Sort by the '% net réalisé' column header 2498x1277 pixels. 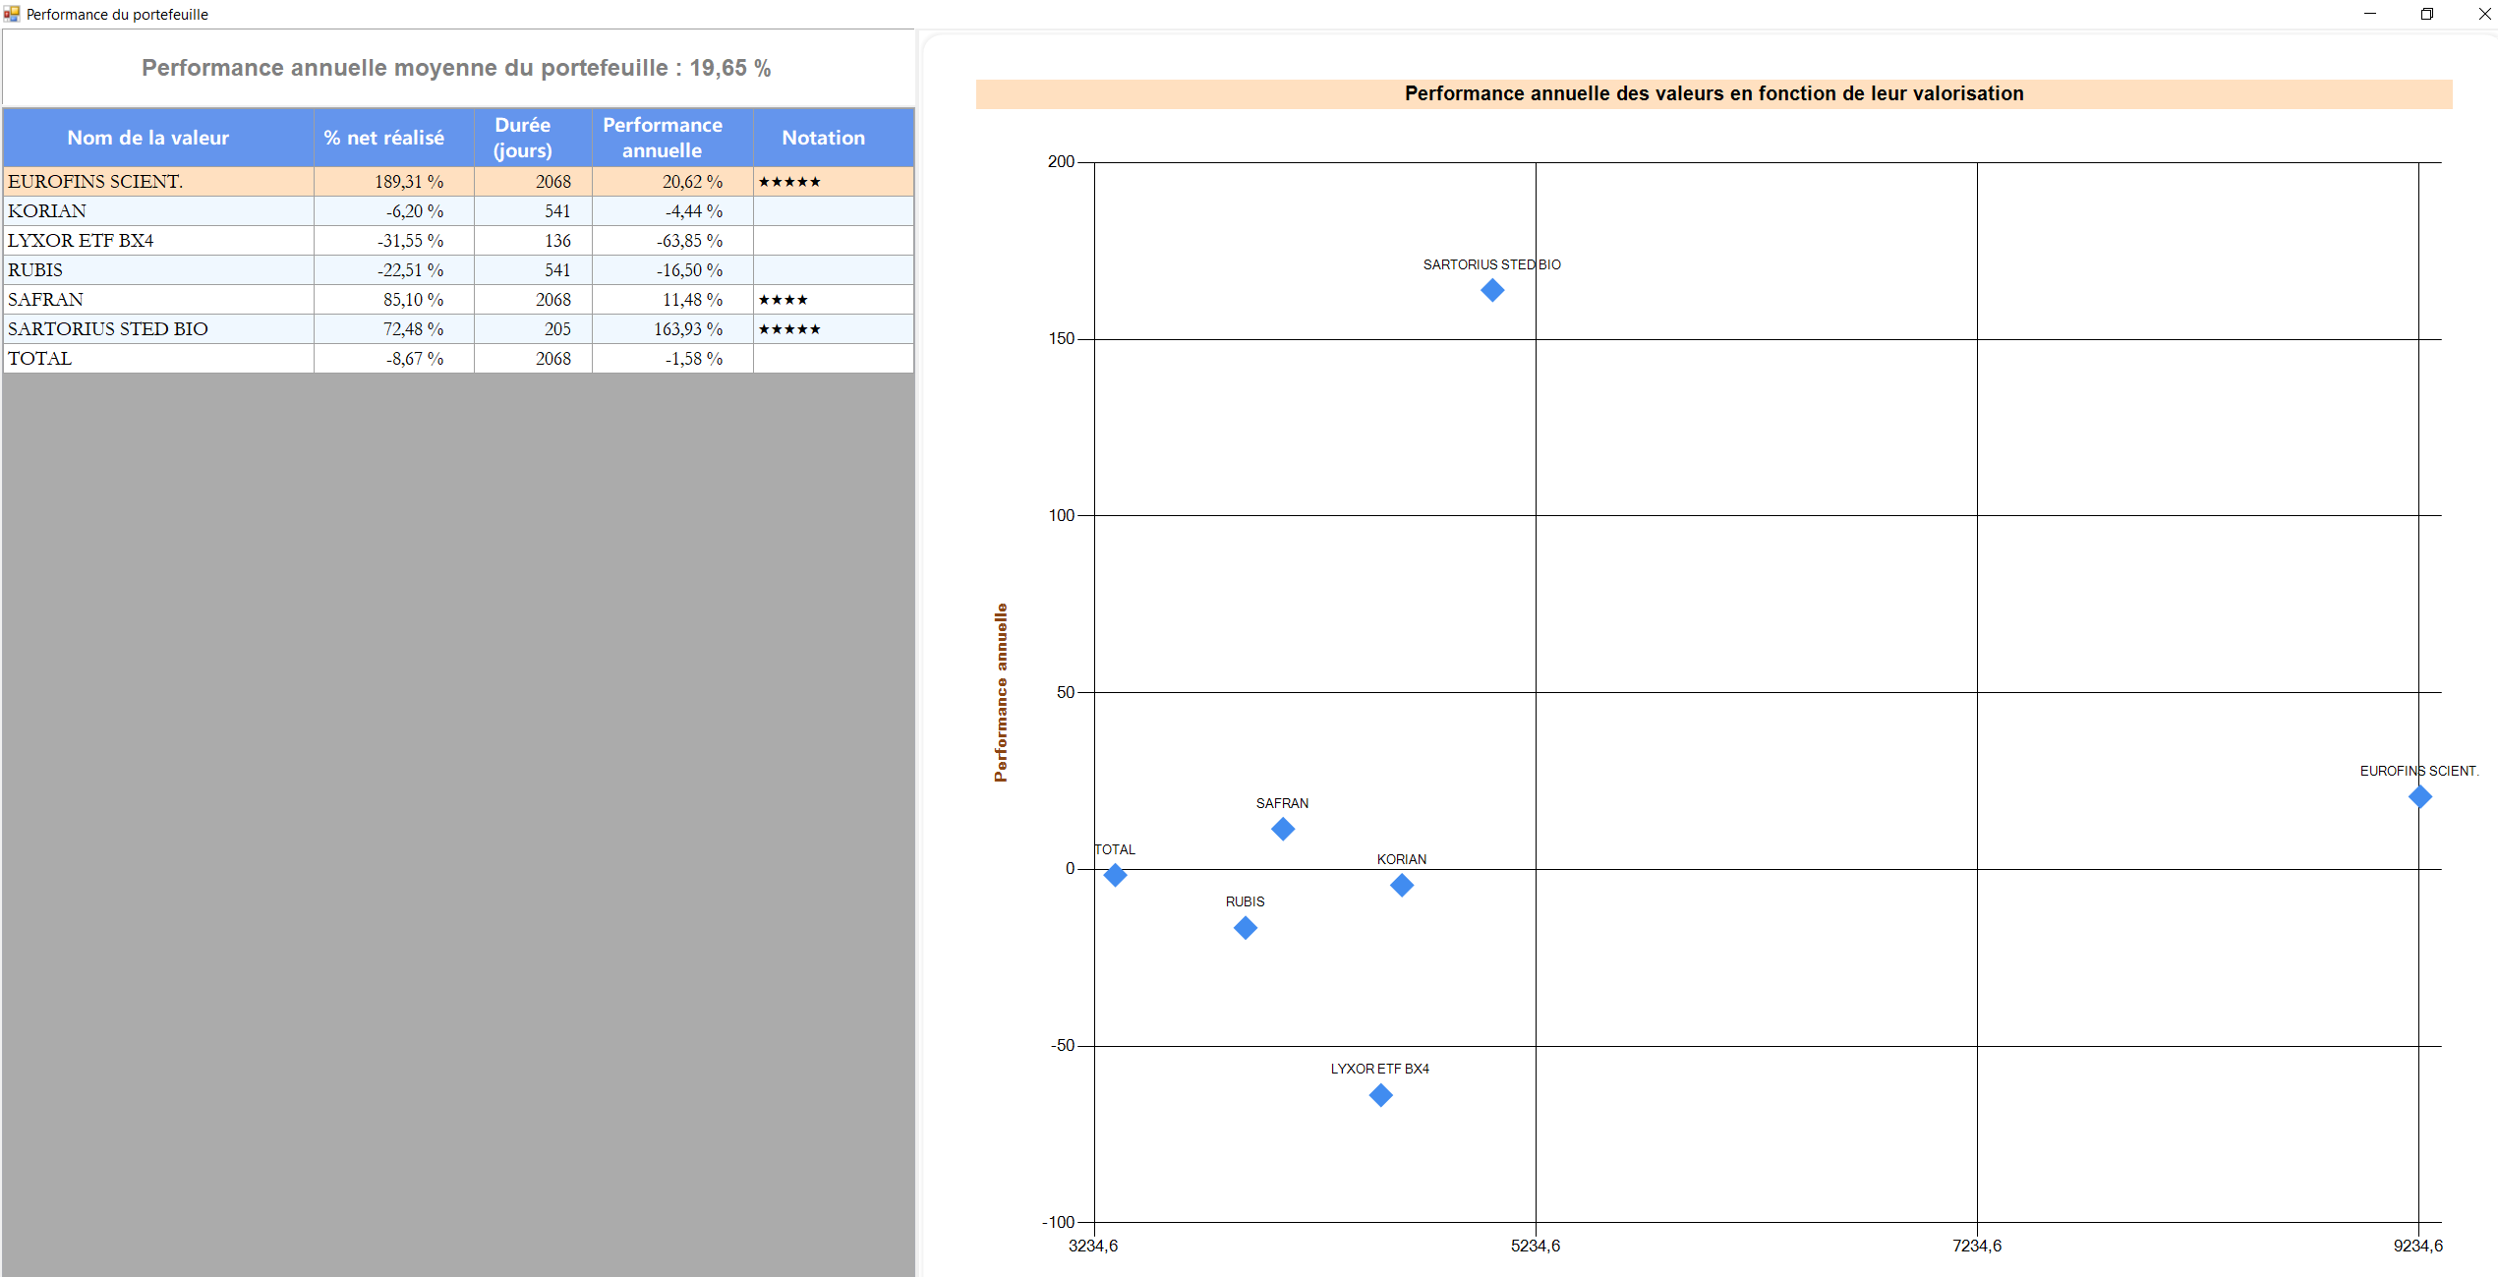(394, 138)
